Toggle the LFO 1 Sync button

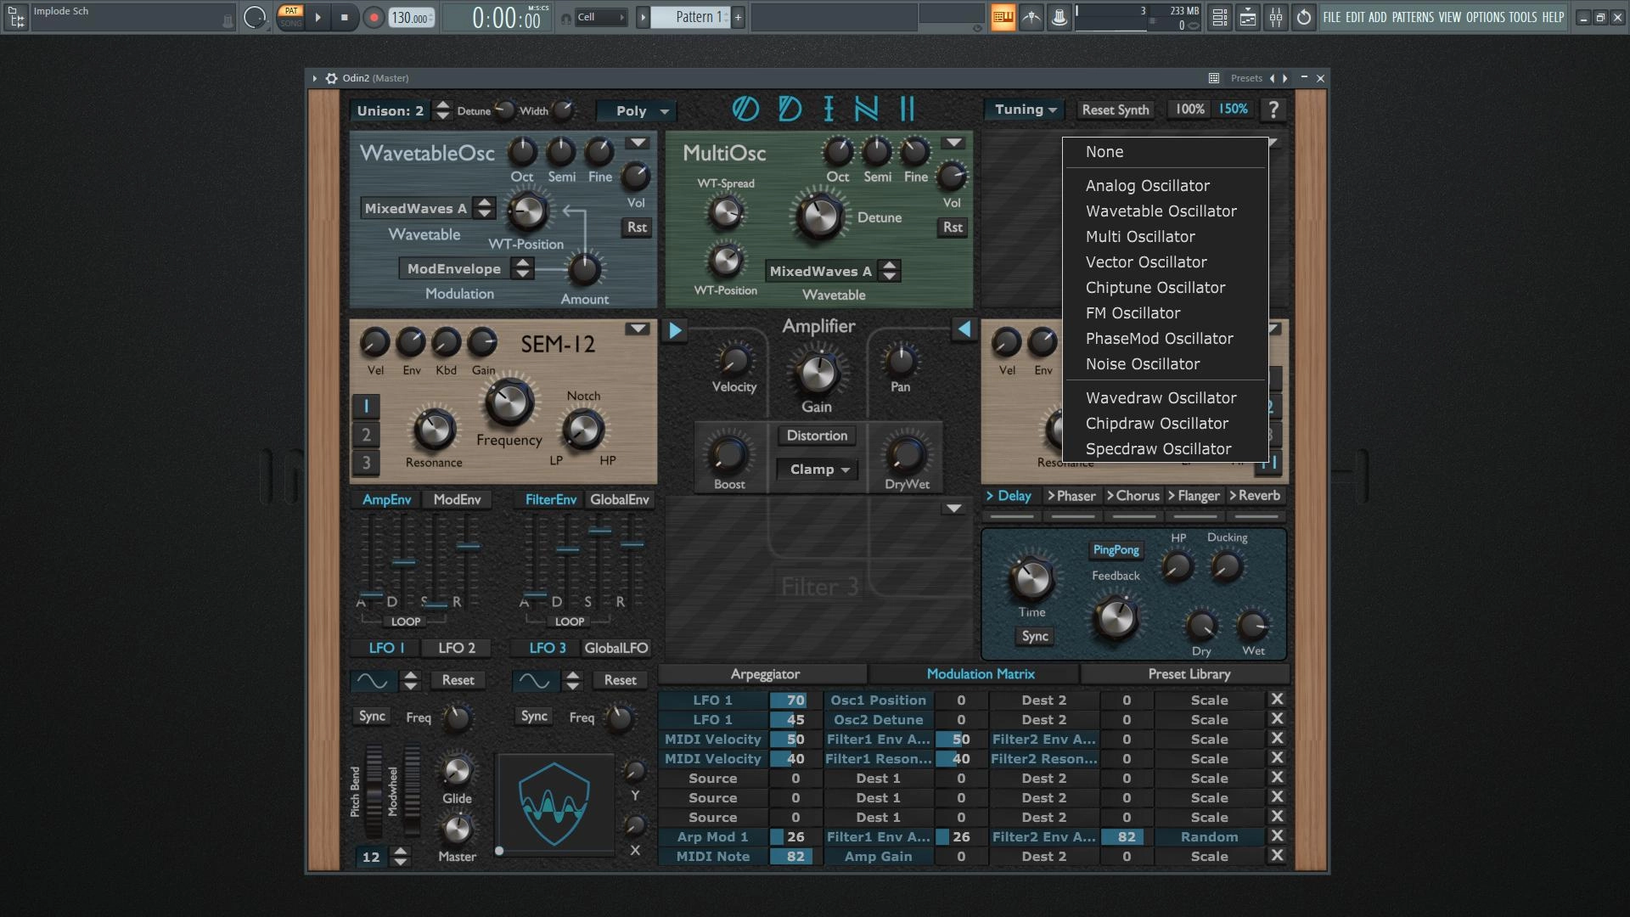(x=372, y=717)
